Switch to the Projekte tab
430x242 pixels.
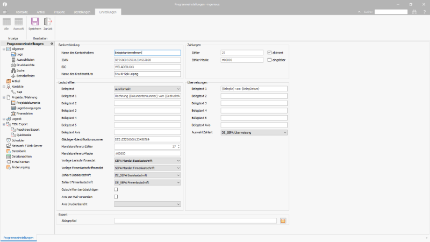(x=59, y=12)
